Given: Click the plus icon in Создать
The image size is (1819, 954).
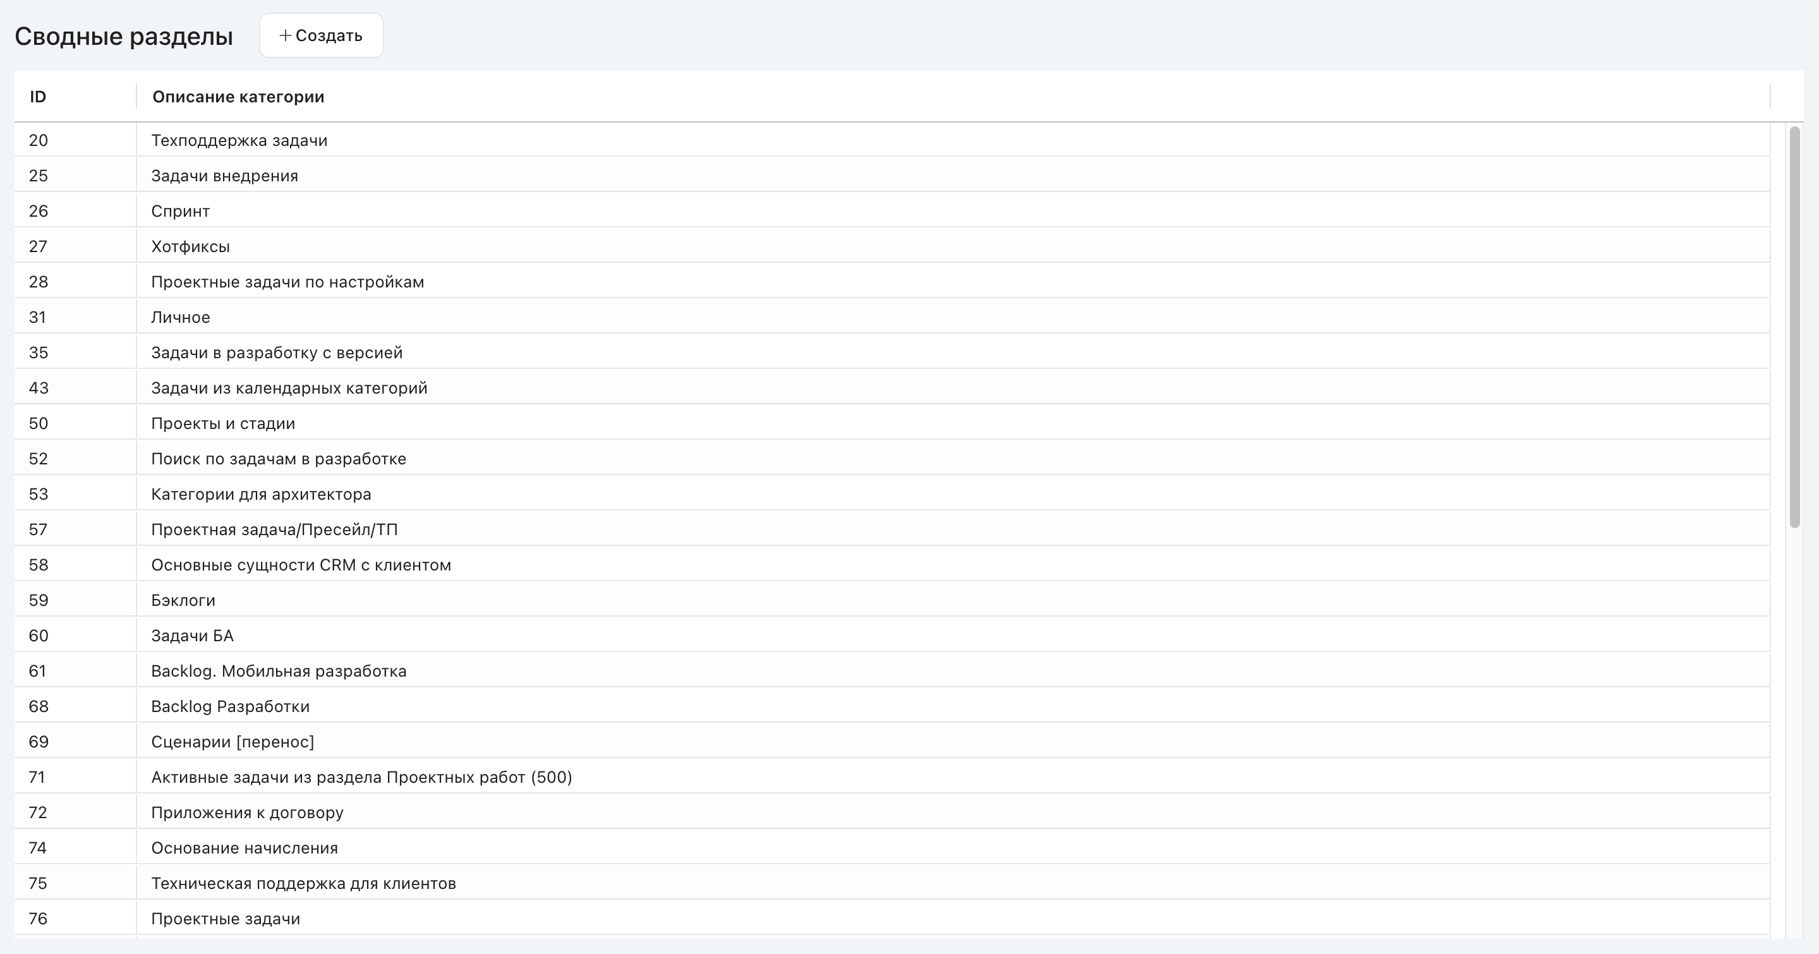Looking at the screenshot, I should [x=286, y=35].
